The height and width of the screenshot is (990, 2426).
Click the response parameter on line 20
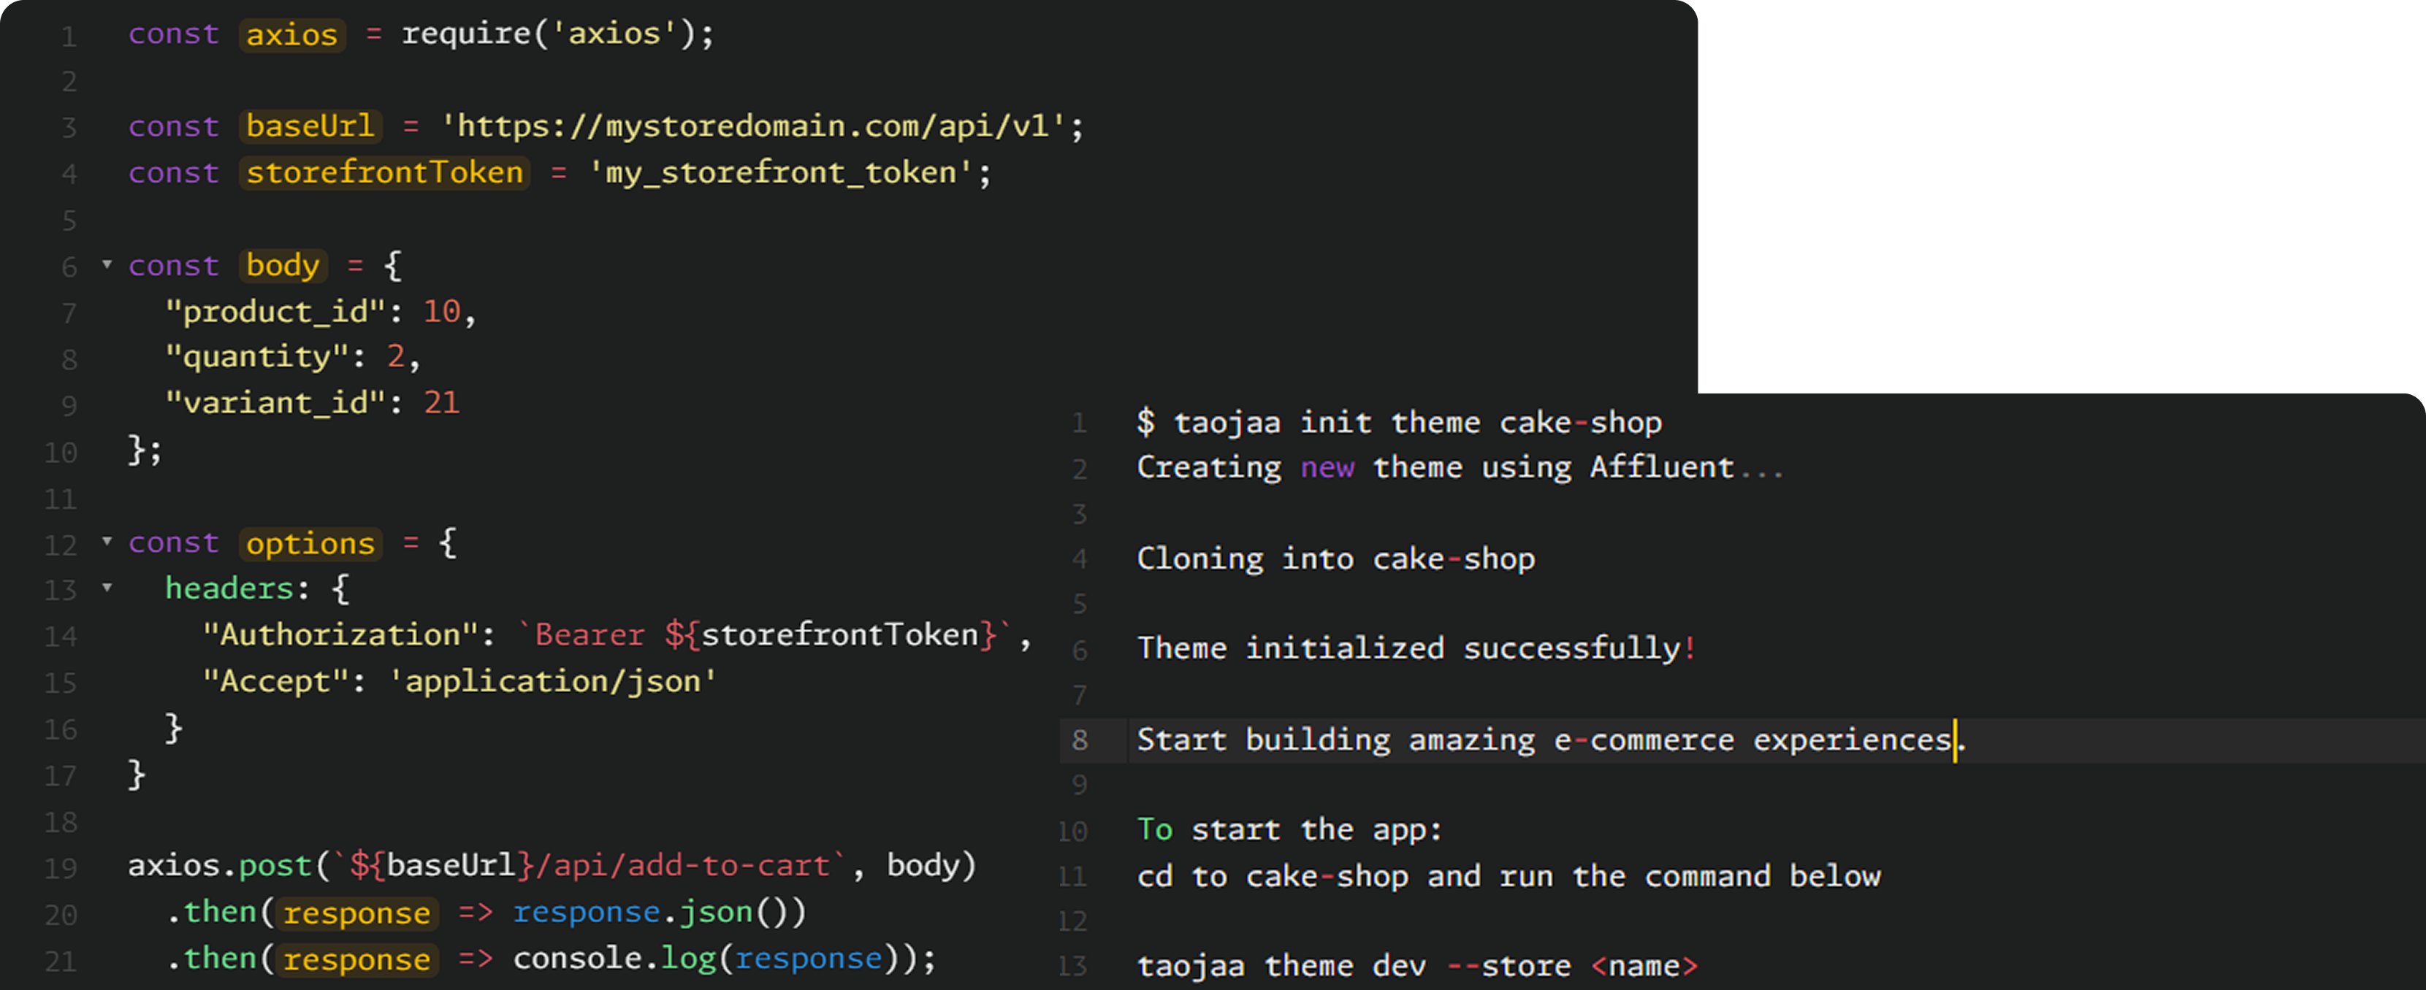[x=356, y=913]
